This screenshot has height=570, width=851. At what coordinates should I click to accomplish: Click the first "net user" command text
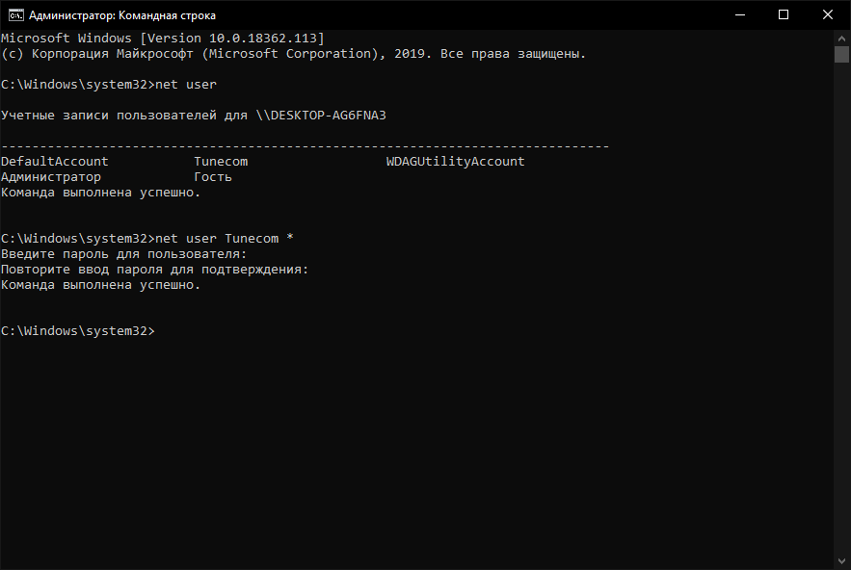click(185, 85)
